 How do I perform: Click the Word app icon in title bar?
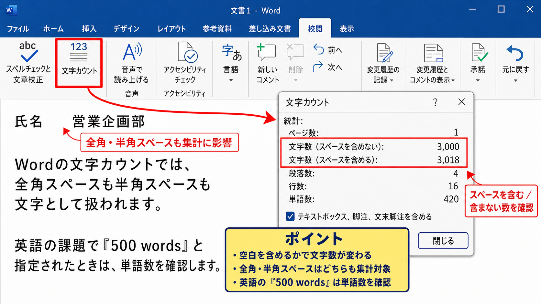[x=11, y=10]
